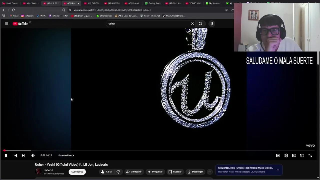Enter full screen mode
This screenshot has height=180, width=320.
pos(310,155)
